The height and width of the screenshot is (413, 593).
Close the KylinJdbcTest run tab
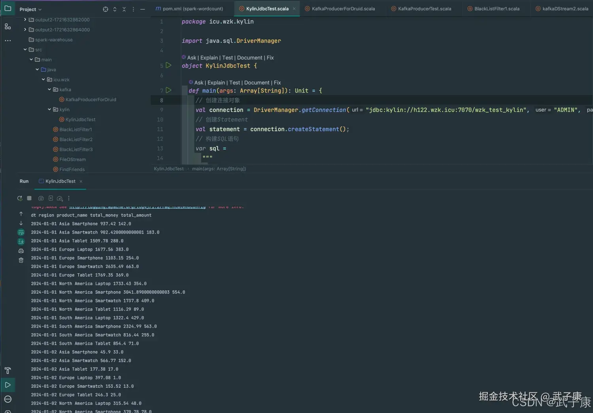click(x=81, y=181)
